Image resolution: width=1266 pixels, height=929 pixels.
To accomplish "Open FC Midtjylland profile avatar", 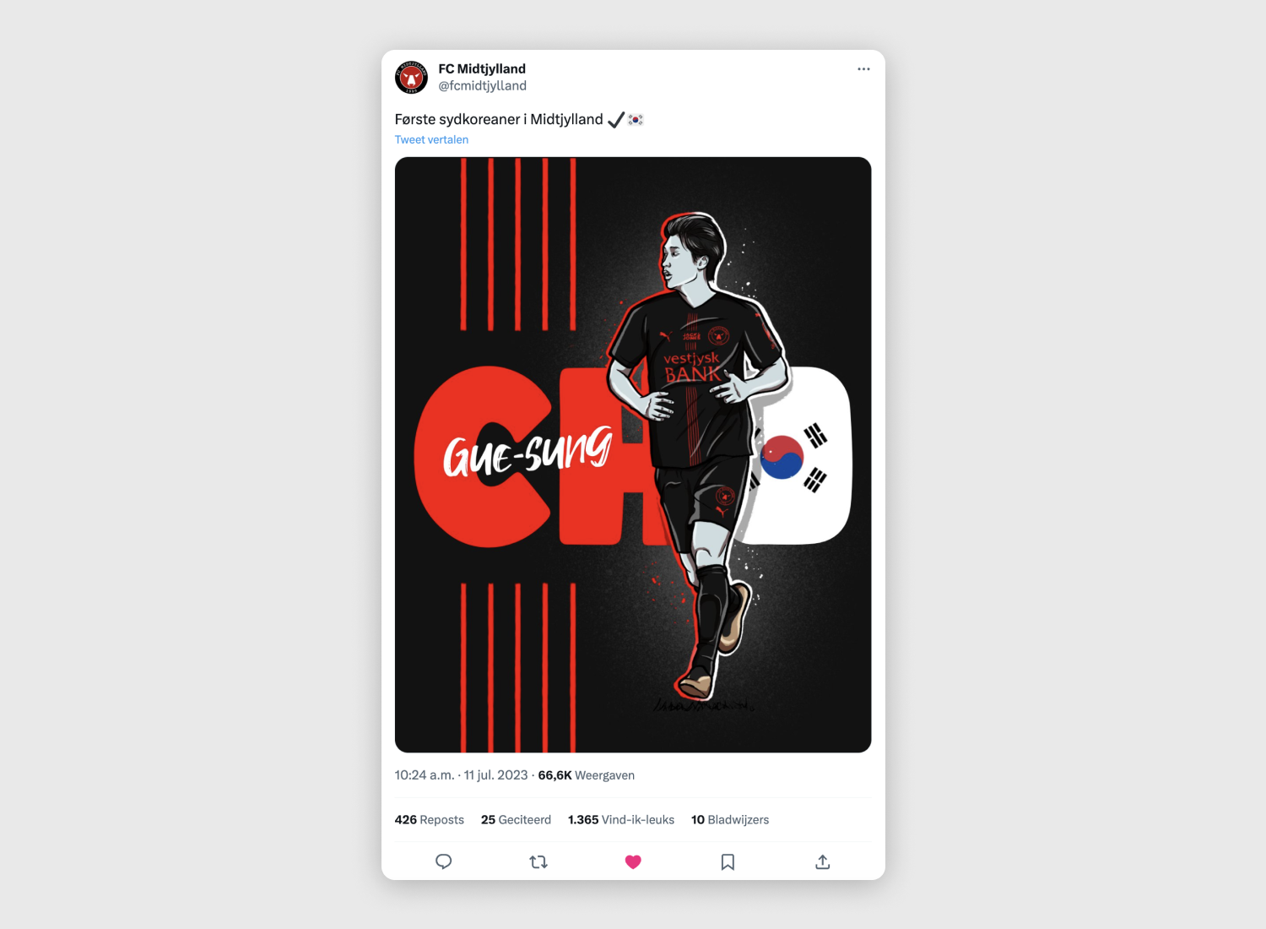I will click(x=411, y=78).
